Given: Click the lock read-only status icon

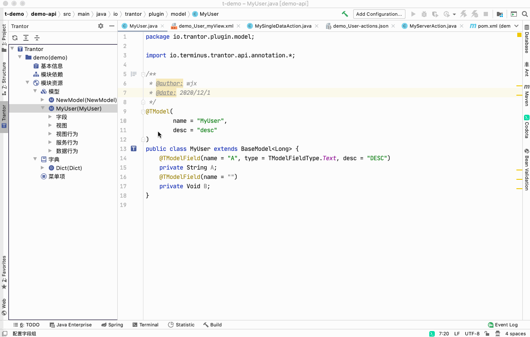Looking at the screenshot, I should click(487, 334).
